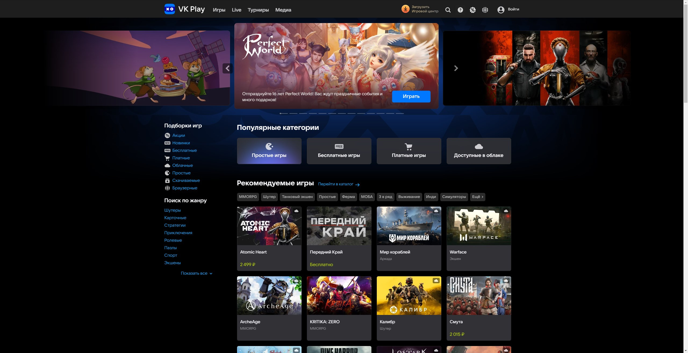The height and width of the screenshot is (353, 688).
Task: Show the previous carousel banner arrow
Action: (228, 68)
